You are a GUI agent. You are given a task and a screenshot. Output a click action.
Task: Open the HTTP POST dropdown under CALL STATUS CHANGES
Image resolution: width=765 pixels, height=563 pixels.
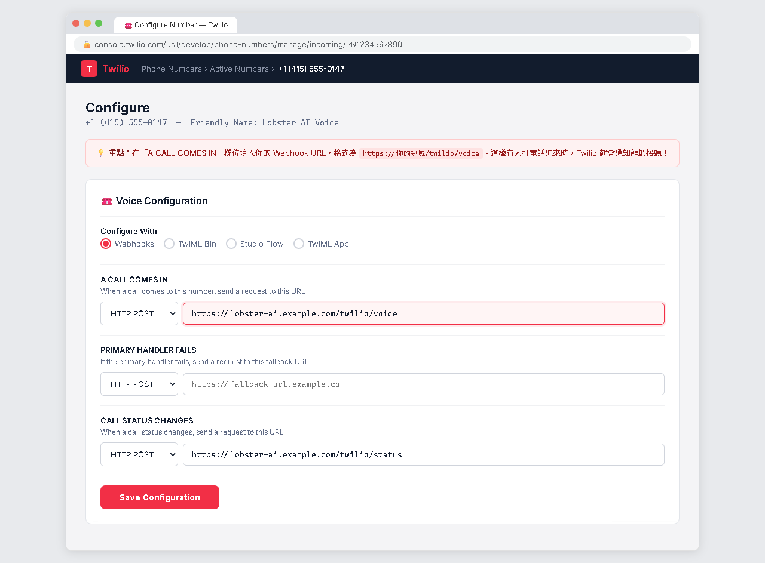pos(139,454)
